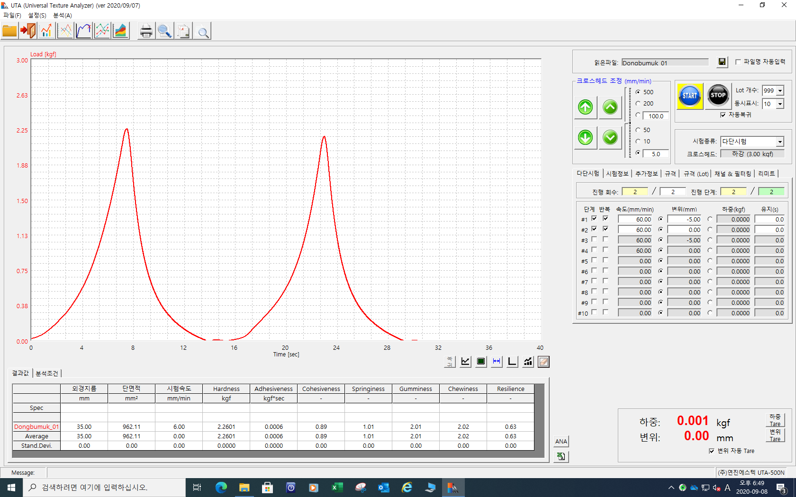The image size is (796, 497).
Task: Click the yellow folder open-file icon
Action: coord(9,31)
